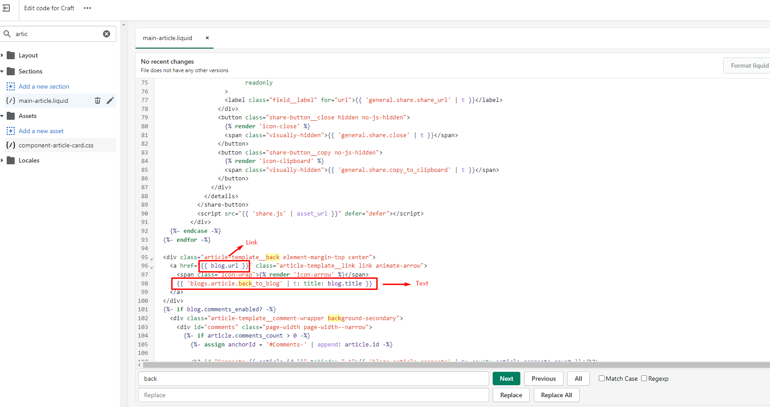
Task: Switch to the main-article.liquid tab
Action: (x=168, y=38)
